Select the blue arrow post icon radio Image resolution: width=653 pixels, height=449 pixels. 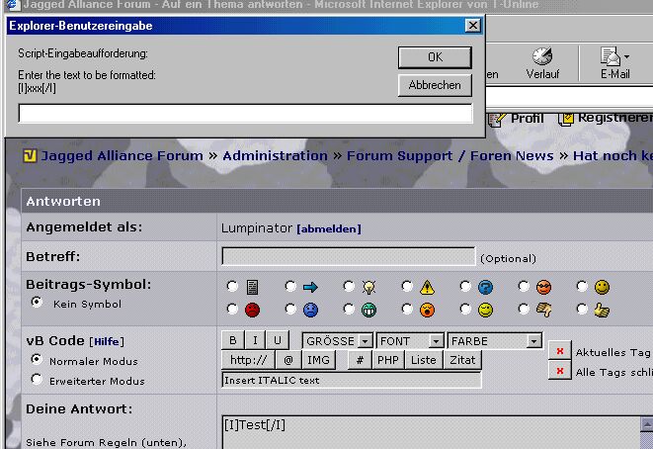[290, 287]
